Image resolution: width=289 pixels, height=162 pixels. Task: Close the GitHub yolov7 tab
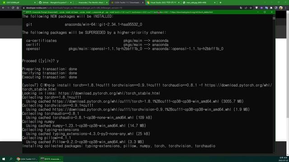pyautogui.click(x=71, y=3)
